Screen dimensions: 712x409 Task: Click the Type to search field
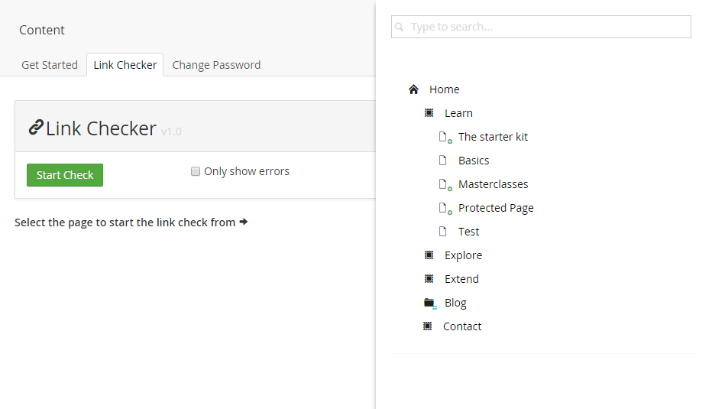[x=542, y=27]
